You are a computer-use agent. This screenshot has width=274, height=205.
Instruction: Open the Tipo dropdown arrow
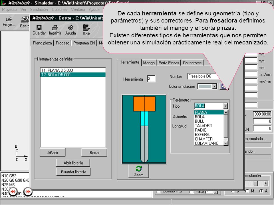point(225,106)
